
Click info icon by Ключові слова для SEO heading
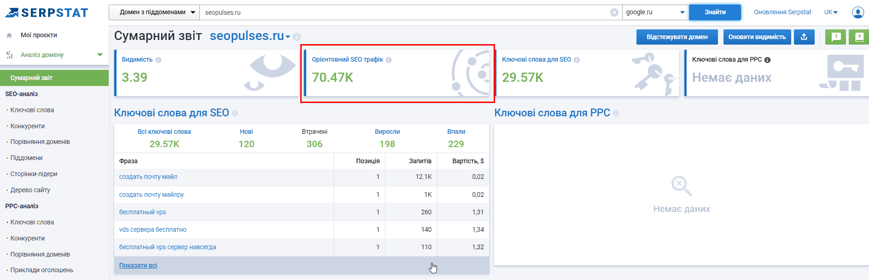click(x=235, y=113)
